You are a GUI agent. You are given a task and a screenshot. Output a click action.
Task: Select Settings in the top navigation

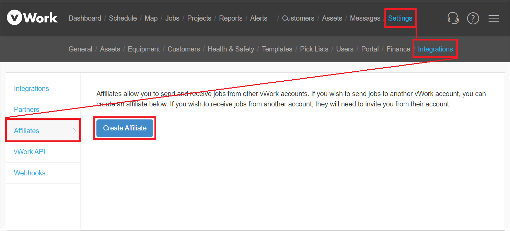(400, 18)
